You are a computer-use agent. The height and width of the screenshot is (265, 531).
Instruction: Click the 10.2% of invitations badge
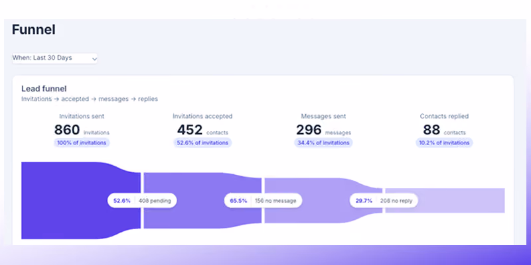tap(444, 142)
